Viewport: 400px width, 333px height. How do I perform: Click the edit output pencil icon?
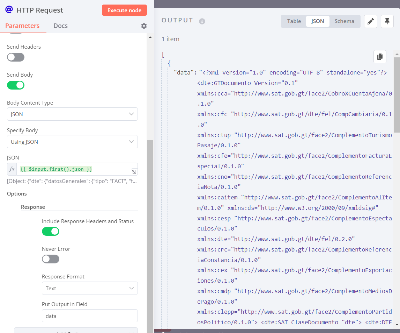(x=371, y=21)
